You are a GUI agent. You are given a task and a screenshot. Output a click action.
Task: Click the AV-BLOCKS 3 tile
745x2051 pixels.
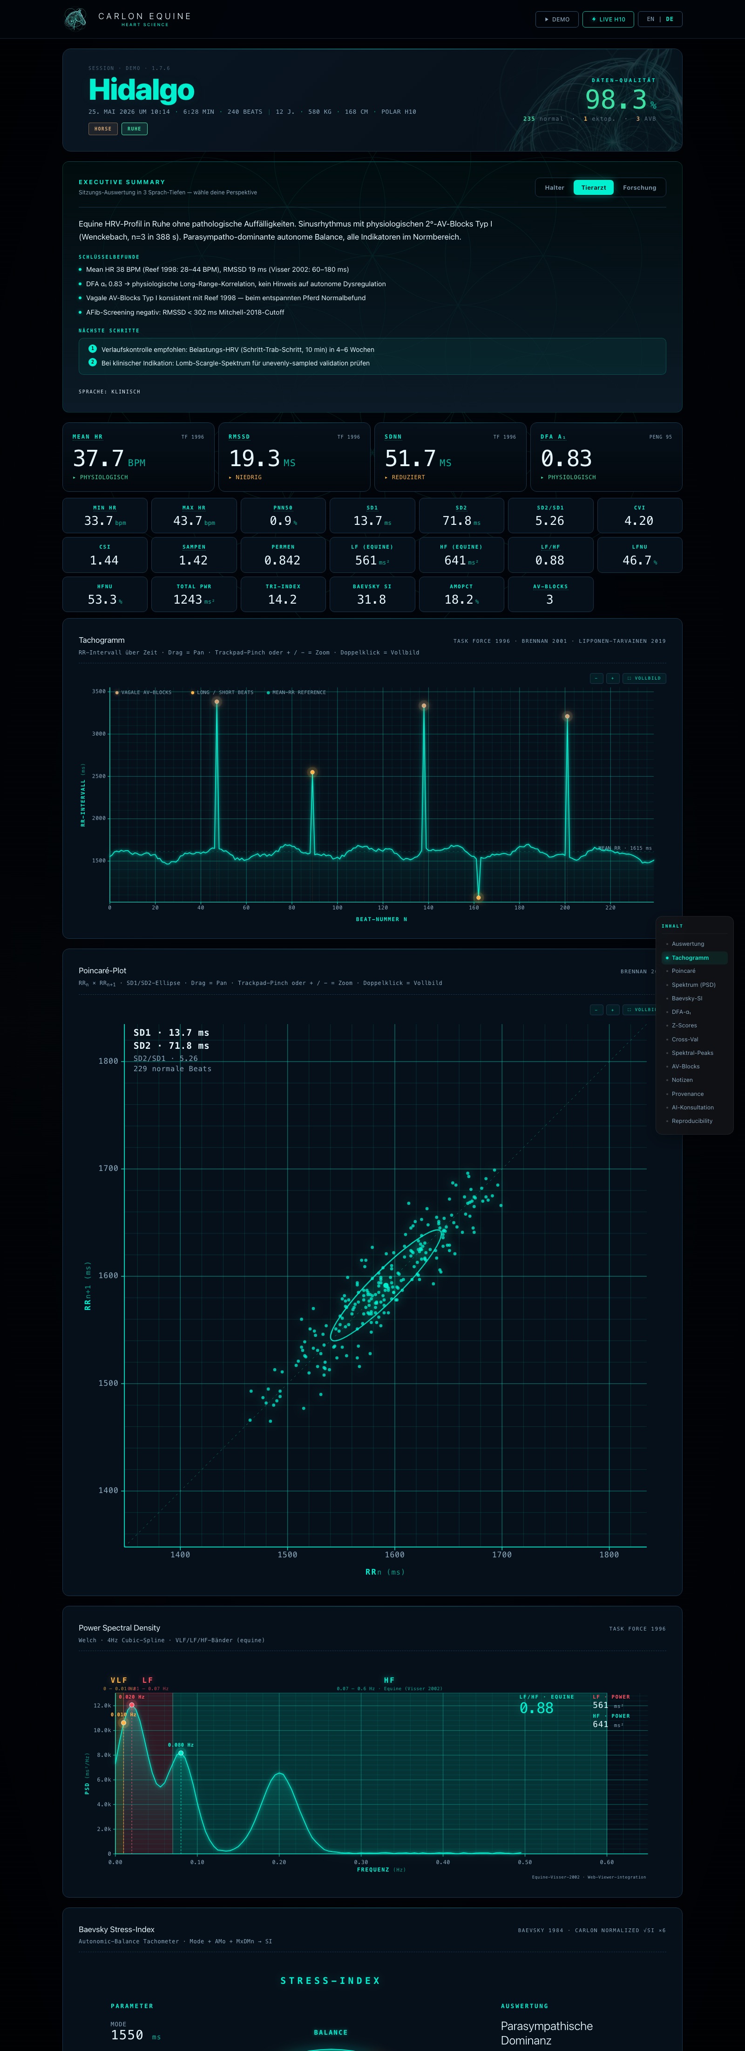pyautogui.click(x=550, y=594)
